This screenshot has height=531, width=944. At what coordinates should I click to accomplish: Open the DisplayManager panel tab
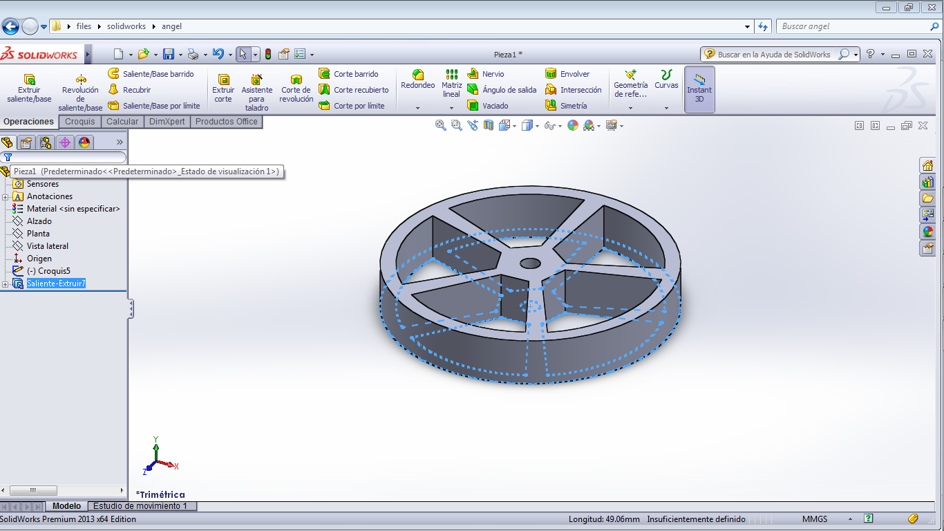click(84, 142)
